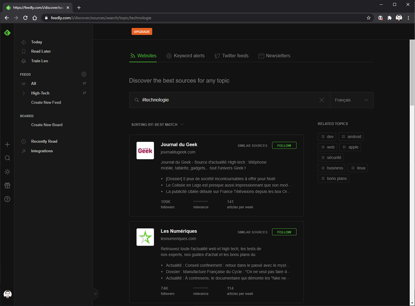The width and height of the screenshot is (415, 306).
Task: Open Similar Sources for Les Numériques
Action: (252, 232)
